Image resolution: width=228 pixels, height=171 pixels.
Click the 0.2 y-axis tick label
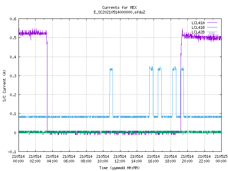[13, 95]
